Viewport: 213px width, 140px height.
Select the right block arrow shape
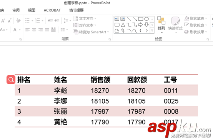pos(141,25)
